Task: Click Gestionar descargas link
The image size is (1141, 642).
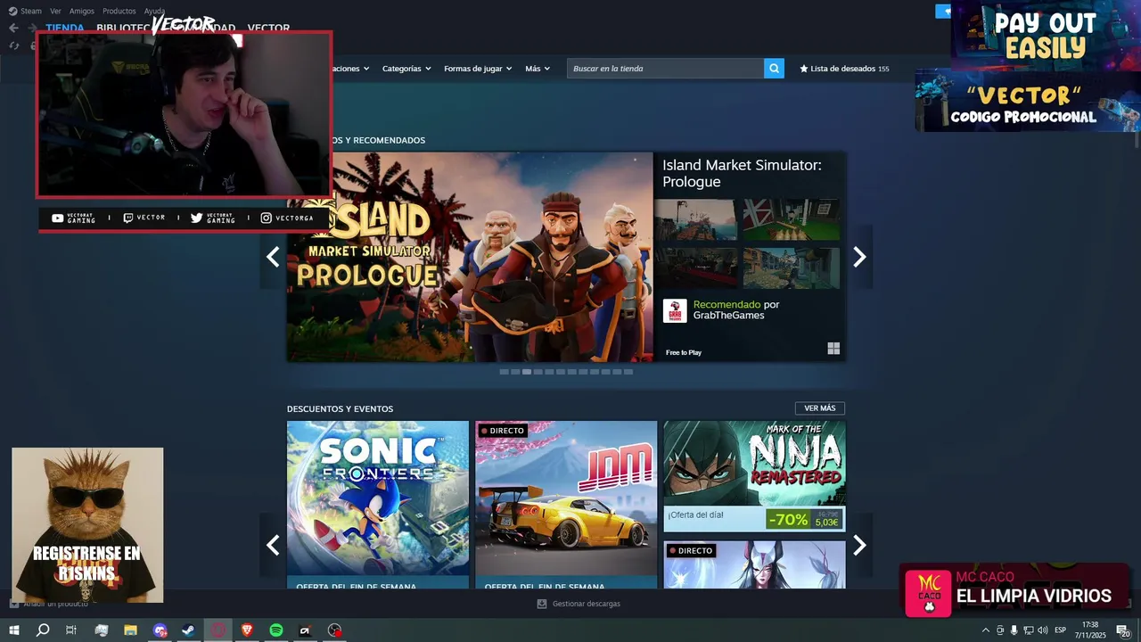Action: click(x=587, y=604)
